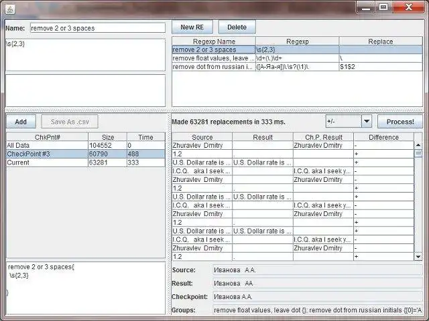Click the Checkpoint detail field
This screenshot has width=429, height=321.
tap(317, 297)
